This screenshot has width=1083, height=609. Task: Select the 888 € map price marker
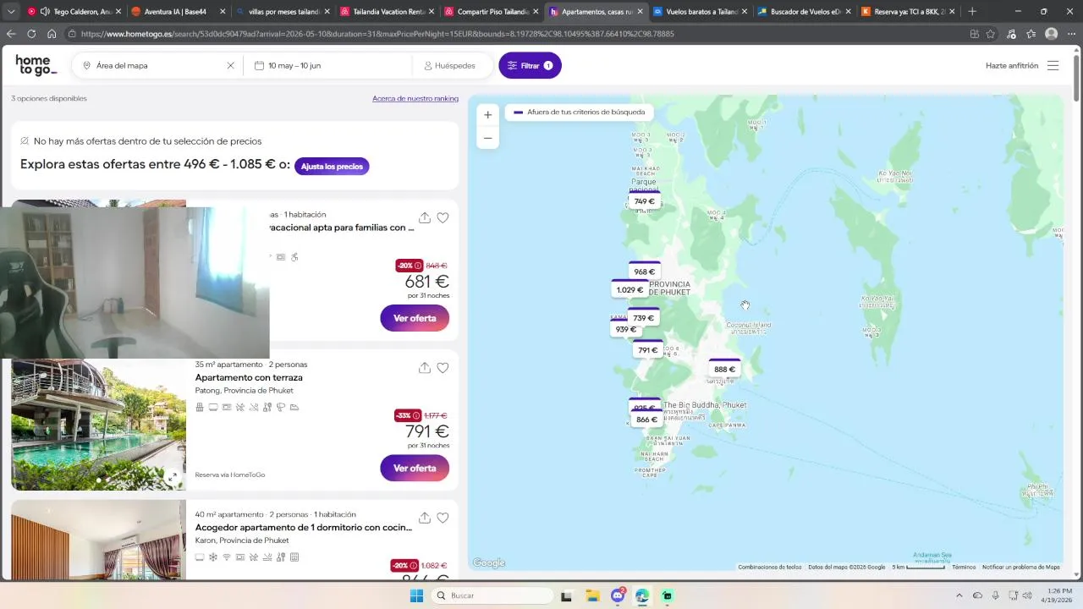[724, 370]
